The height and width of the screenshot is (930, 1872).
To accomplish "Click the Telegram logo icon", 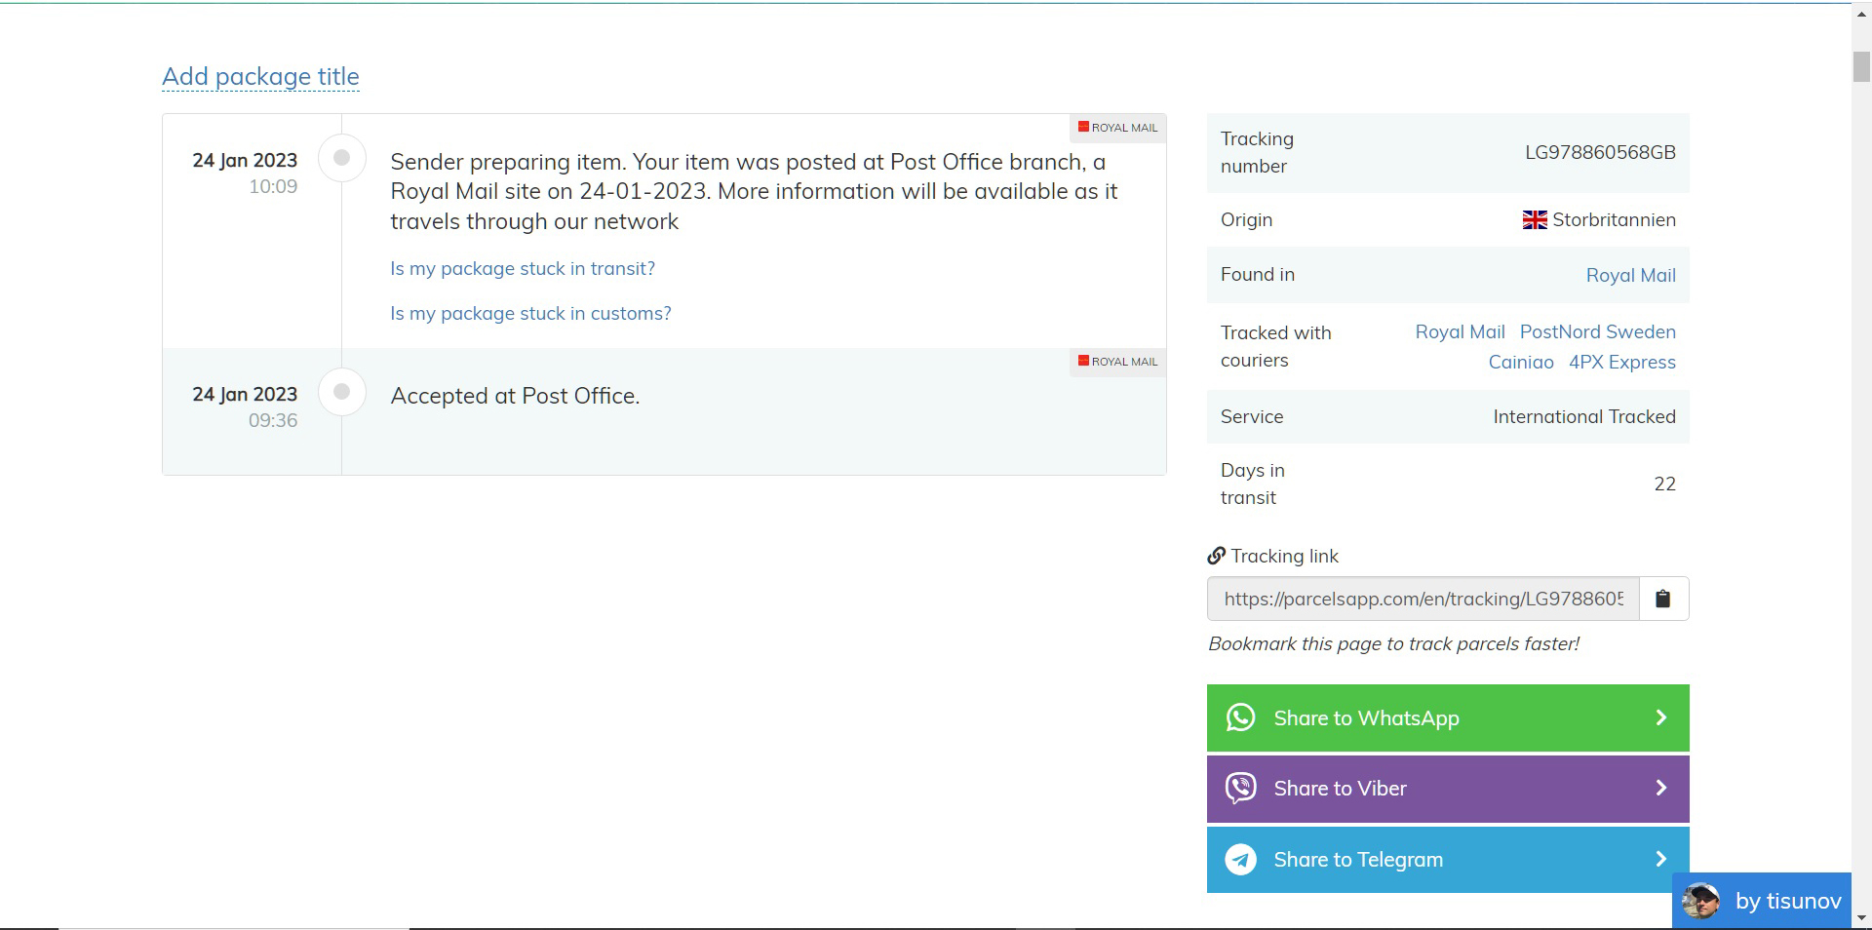I will [x=1240, y=859].
